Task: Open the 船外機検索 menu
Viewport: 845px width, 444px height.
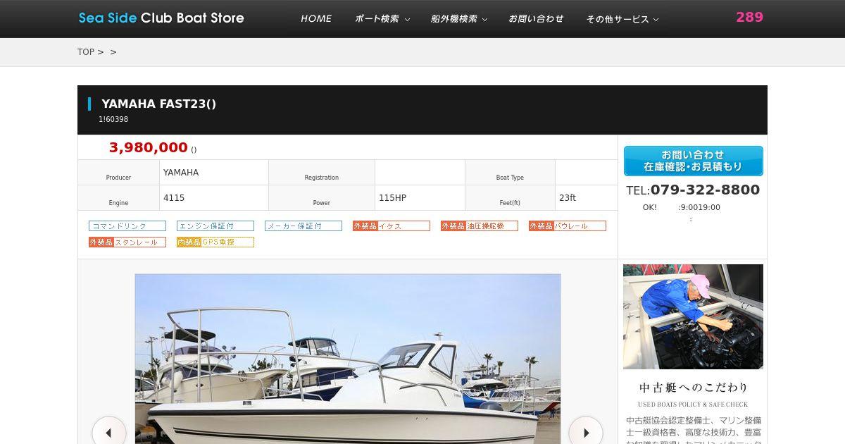Action: 454,19
